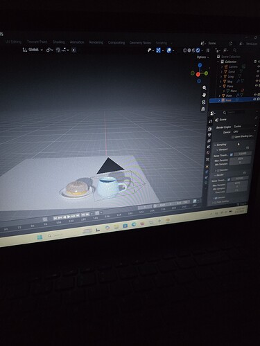Collapse the Sampling panel
The width and height of the screenshot is (260, 346).
point(215,145)
